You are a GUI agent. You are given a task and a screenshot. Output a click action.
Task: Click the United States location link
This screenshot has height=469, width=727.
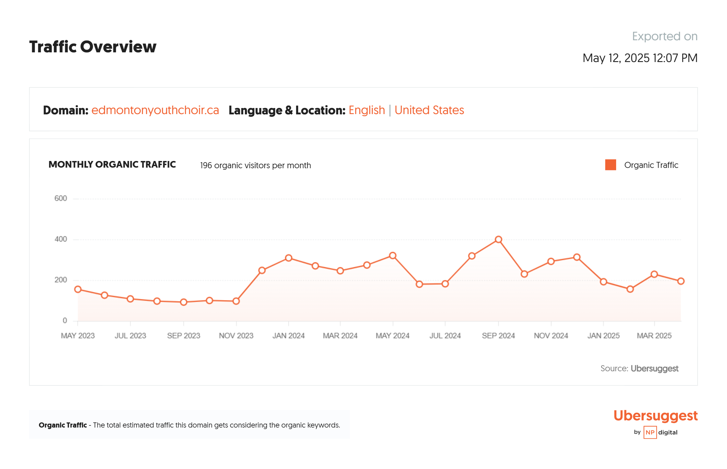click(429, 110)
